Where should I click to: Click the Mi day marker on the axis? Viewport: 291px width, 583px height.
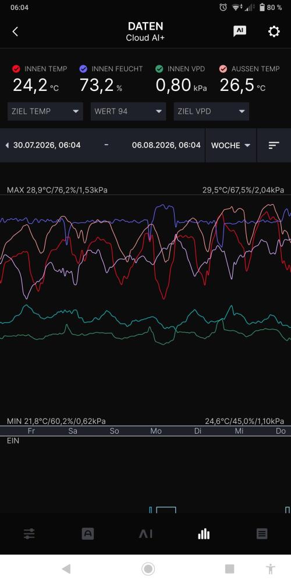click(x=239, y=431)
